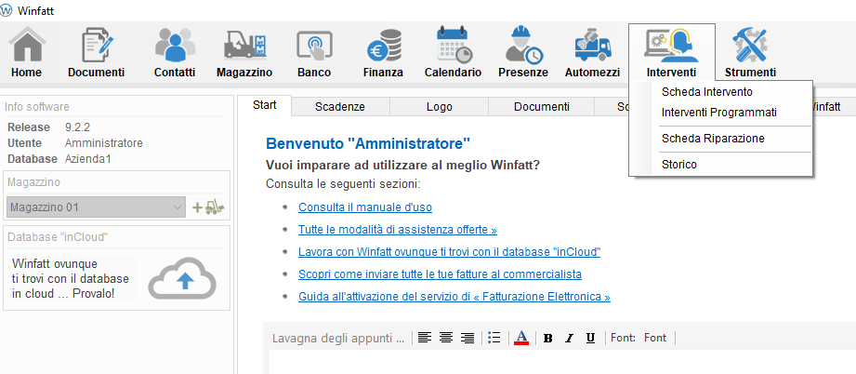Select Interventi Programmati menu entry

click(x=719, y=113)
